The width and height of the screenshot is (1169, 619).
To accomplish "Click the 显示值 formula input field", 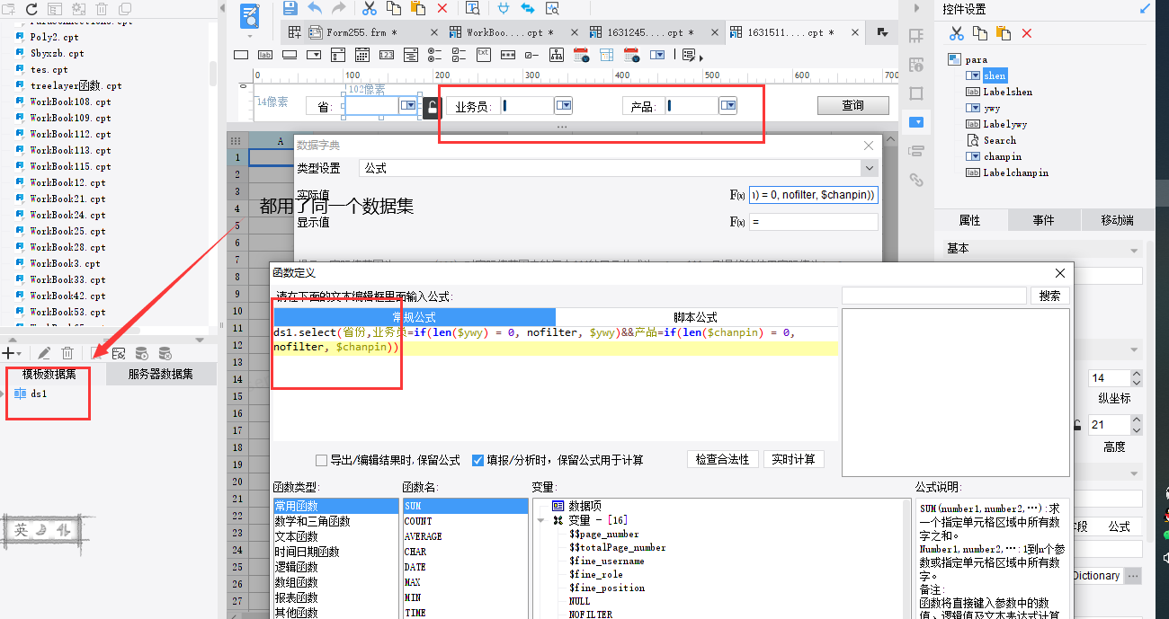I will [813, 222].
